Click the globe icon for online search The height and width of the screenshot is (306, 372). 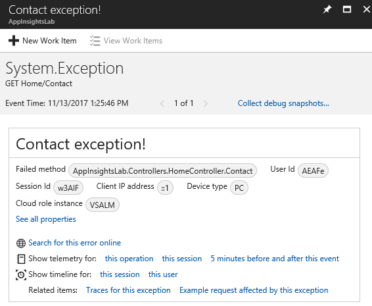click(x=21, y=243)
